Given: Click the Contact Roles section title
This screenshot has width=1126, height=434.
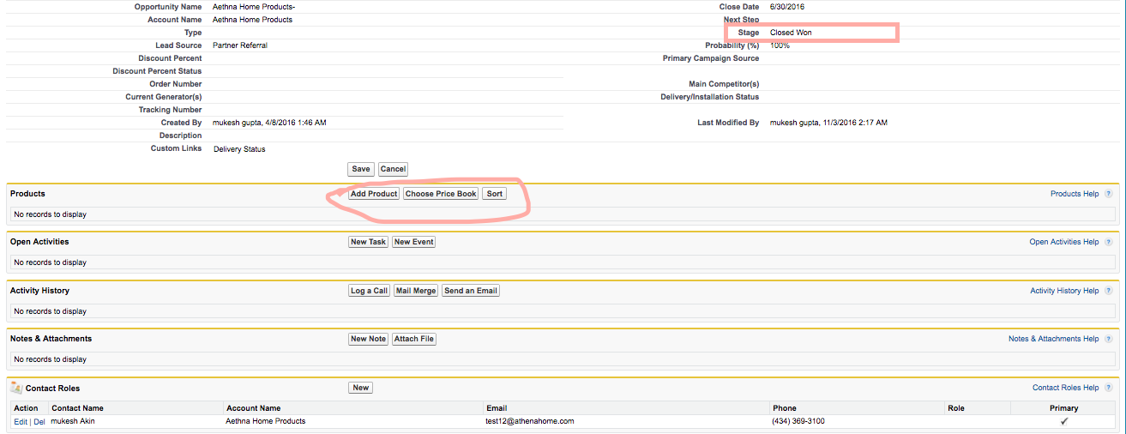Looking at the screenshot, I should pos(53,389).
